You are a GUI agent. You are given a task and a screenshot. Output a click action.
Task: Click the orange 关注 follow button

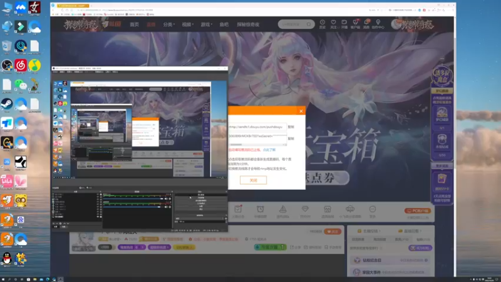(333, 231)
